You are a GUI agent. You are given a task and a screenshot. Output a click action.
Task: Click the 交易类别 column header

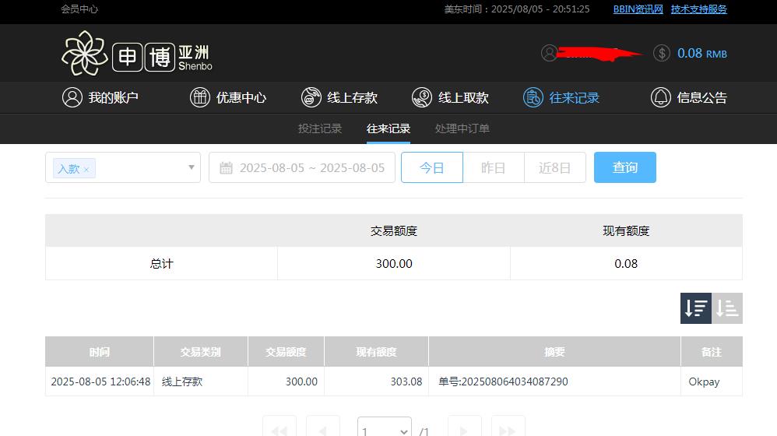coord(201,352)
